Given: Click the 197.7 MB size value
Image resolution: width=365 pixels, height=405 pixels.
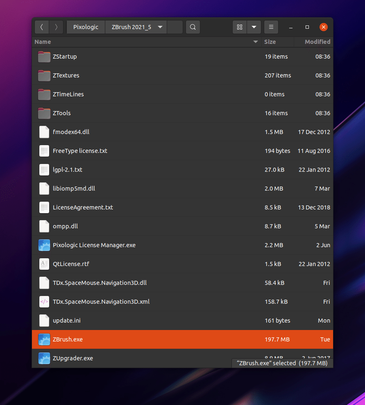Looking at the screenshot, I should coord(277,339).
